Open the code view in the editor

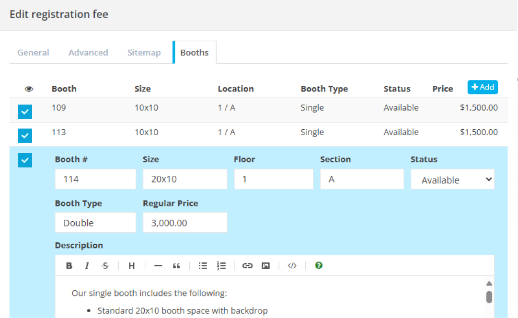292,265
